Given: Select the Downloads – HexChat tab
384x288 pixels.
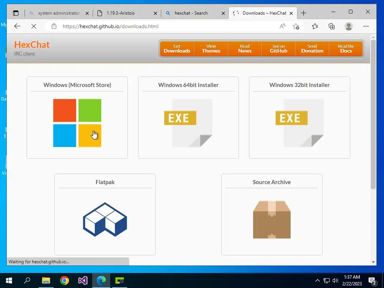Looking at the screenshot, I should tap(262, 13).
